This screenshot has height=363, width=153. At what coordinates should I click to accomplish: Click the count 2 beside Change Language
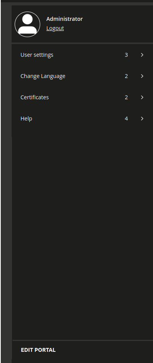[x=126, y=76]
